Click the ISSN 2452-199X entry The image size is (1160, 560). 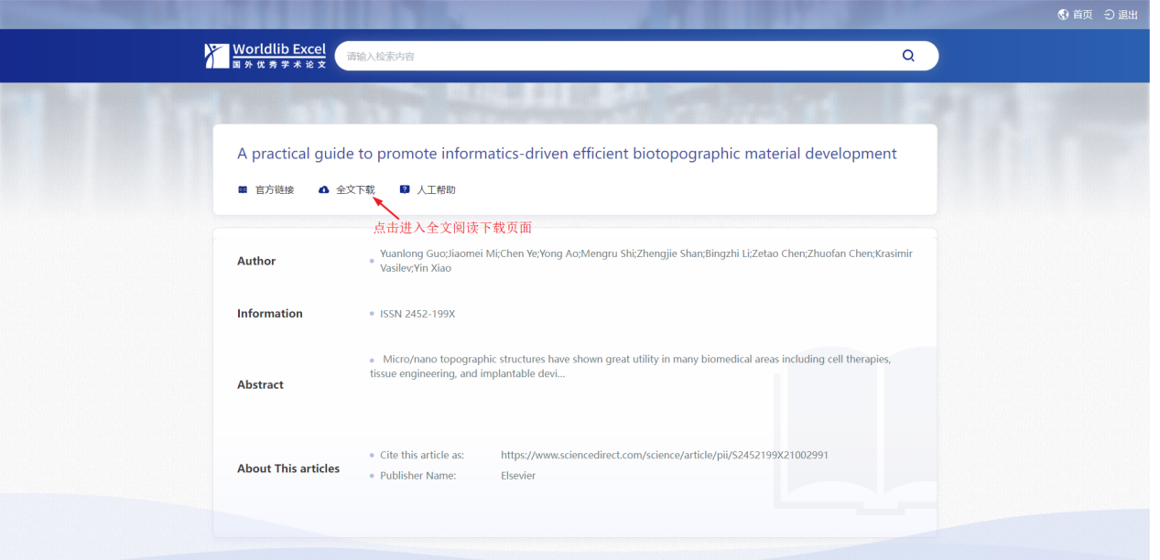(x=417, y=314)
